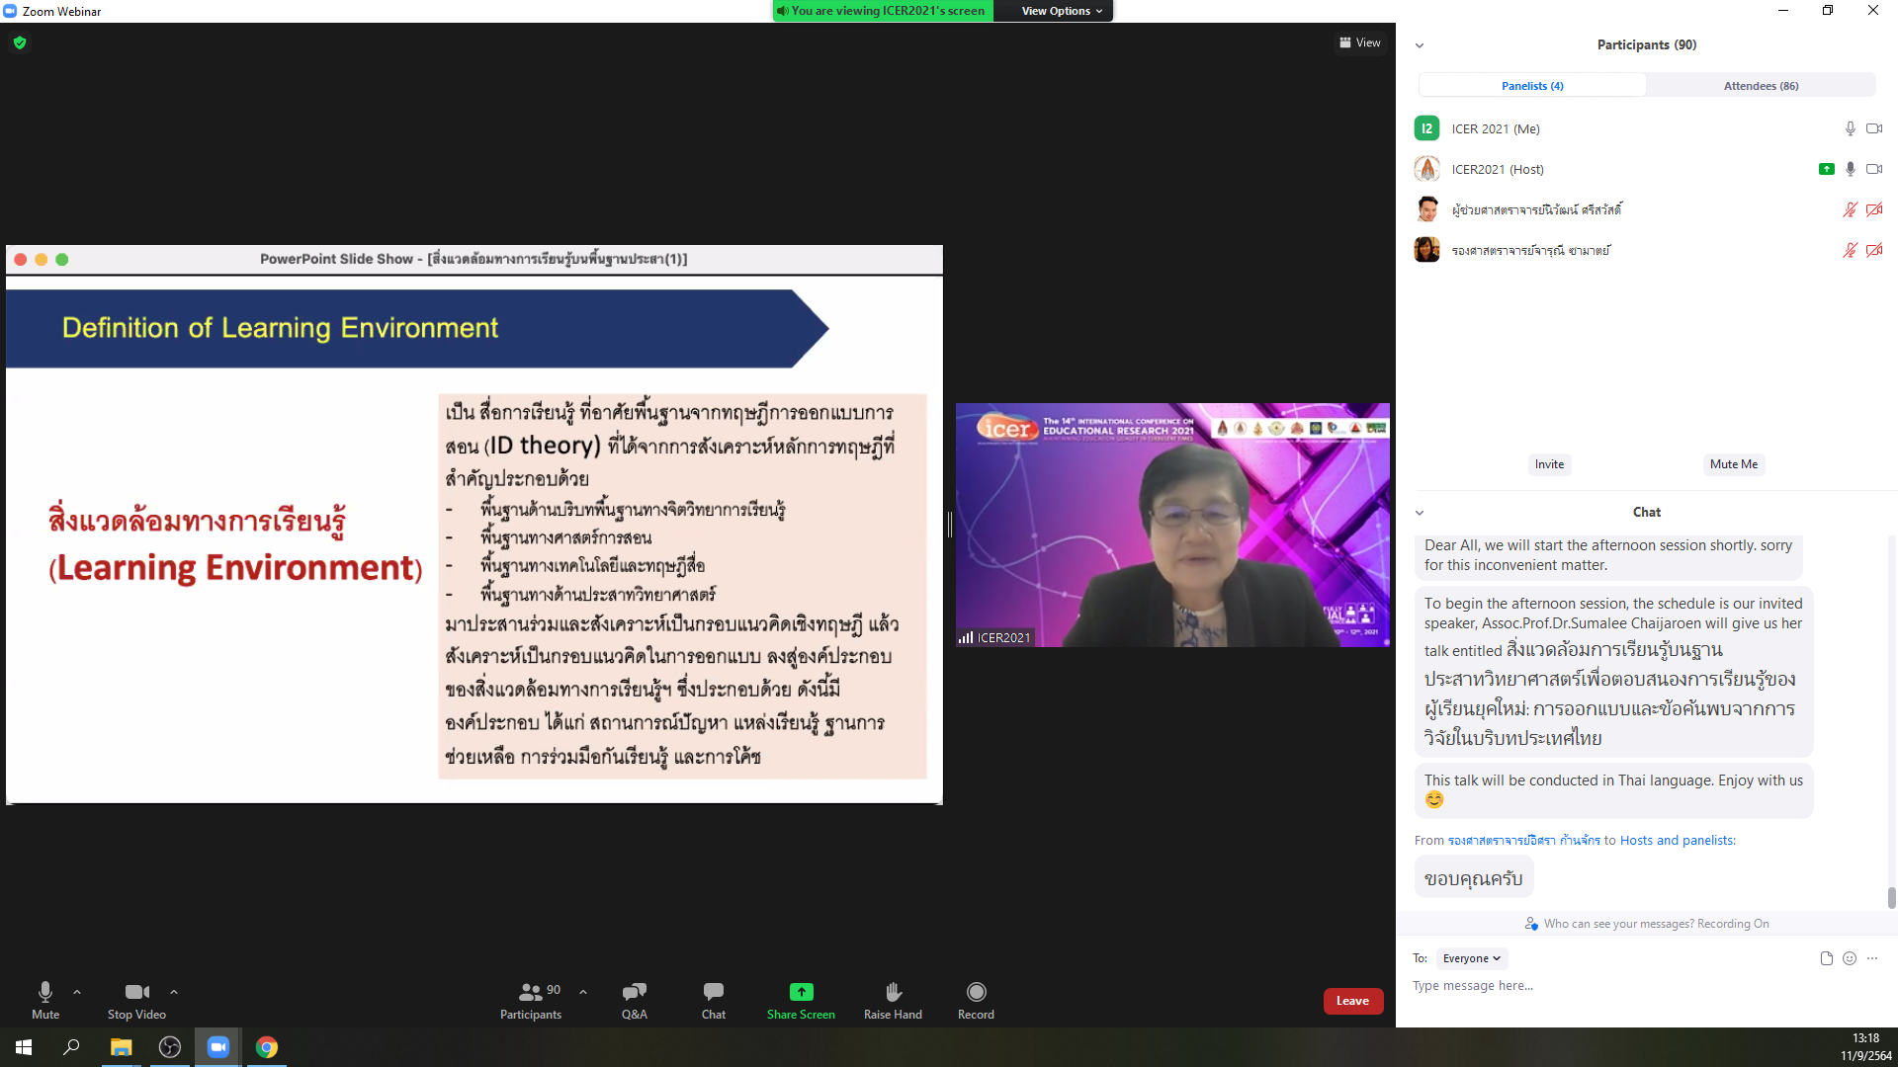The width and height of the screenshot is (1898, 1067).
Task: Click the file attachment icon in chat
Action: coord(1826,958)
